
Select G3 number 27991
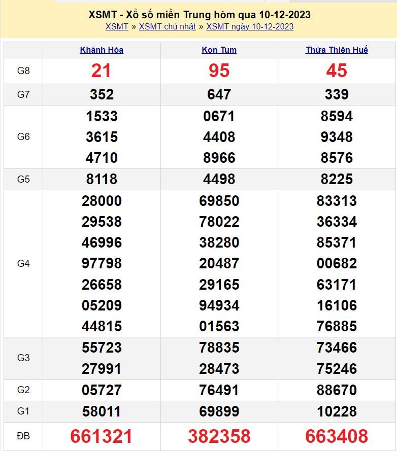(102, 368)
